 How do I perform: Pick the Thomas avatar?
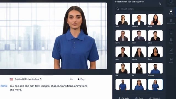155,68
